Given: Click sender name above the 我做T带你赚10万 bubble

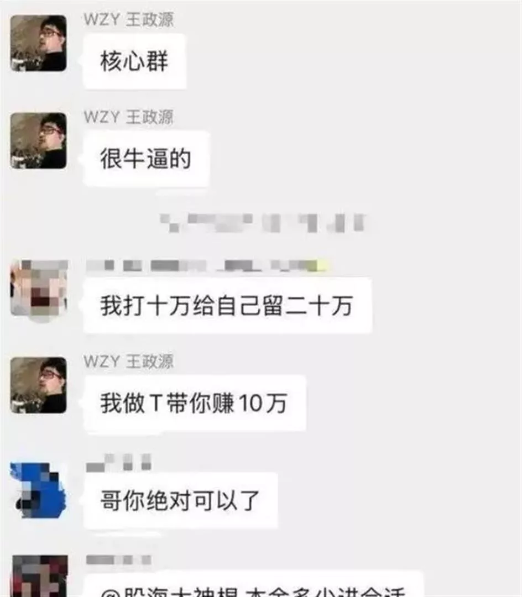Looking at the screenshot, I should pos(129,362).
